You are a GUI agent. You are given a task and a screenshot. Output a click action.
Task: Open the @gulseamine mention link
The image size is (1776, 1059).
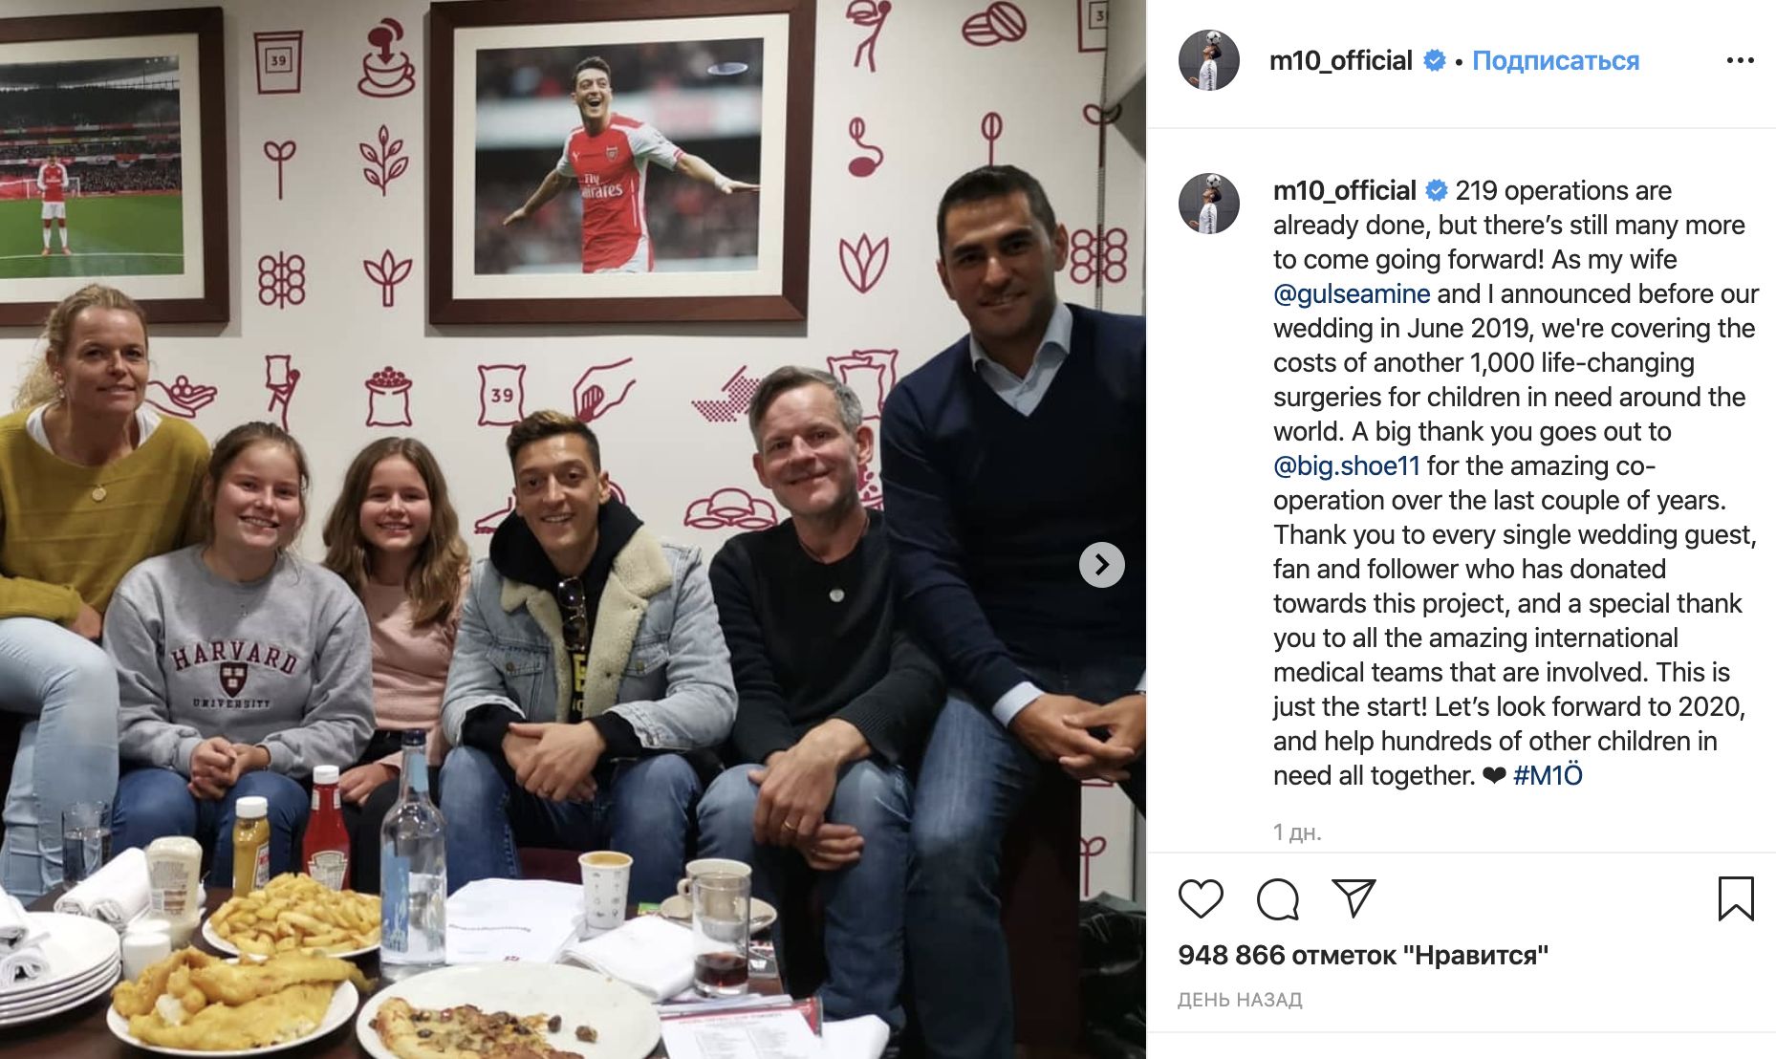coord(1352,293)
